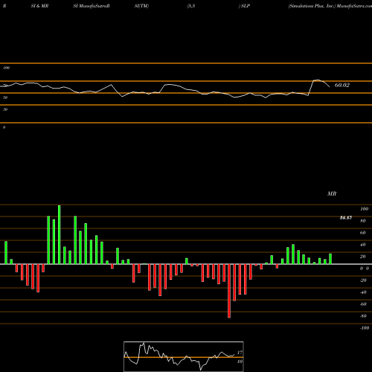Select the SLP ticker text in the header
Screen dimensions: 372x372
pyautogui.click(x=246, y=6)
